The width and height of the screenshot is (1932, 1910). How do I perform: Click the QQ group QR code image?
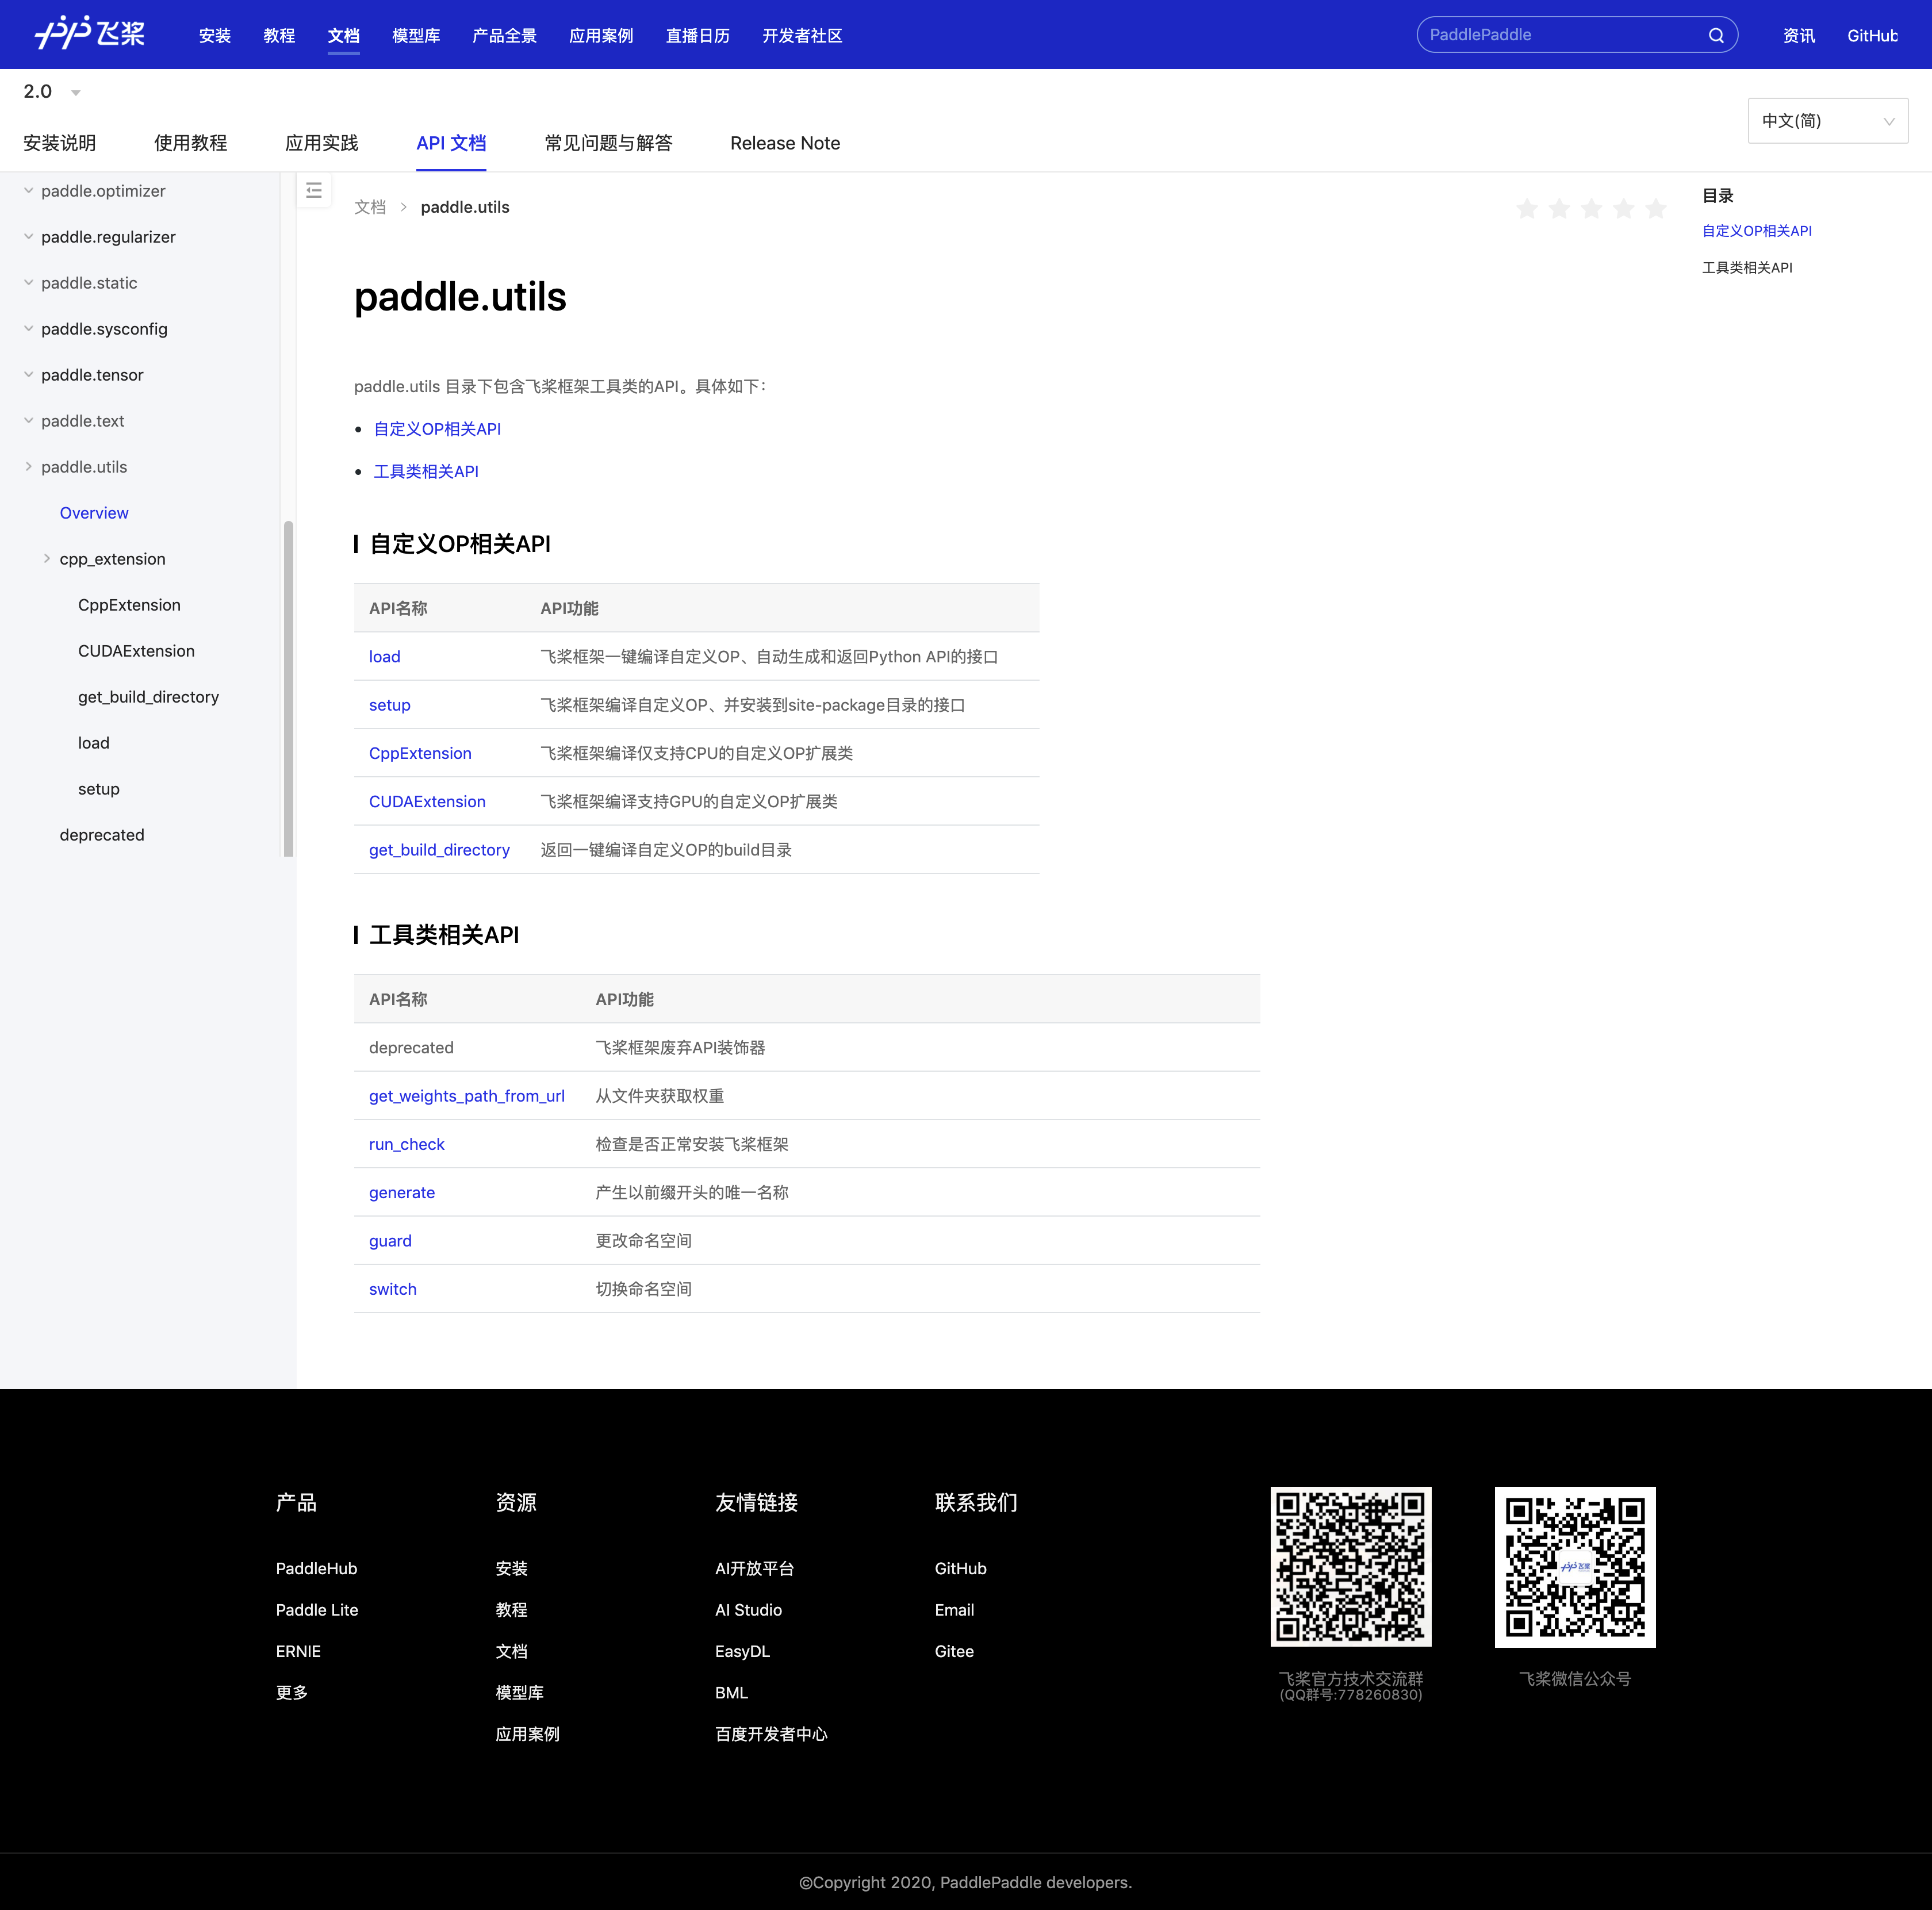coord(1350,1566)
